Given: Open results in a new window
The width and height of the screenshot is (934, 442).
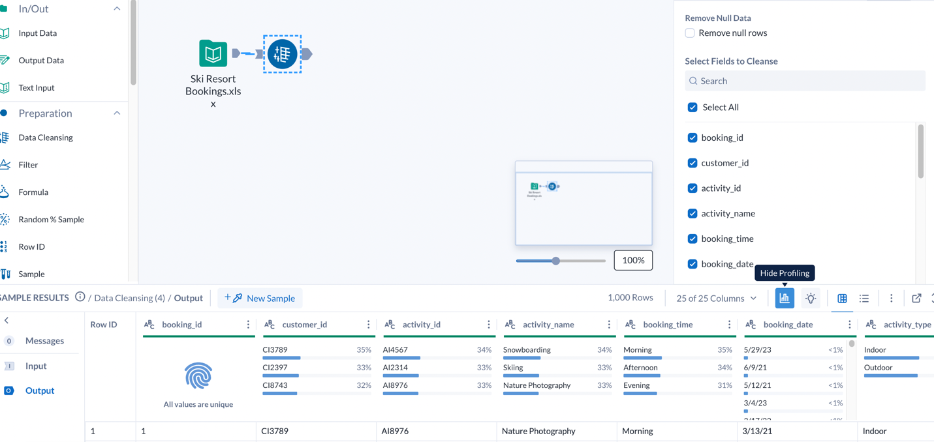Looking at the screenshot, I should (x=916, y=297).
